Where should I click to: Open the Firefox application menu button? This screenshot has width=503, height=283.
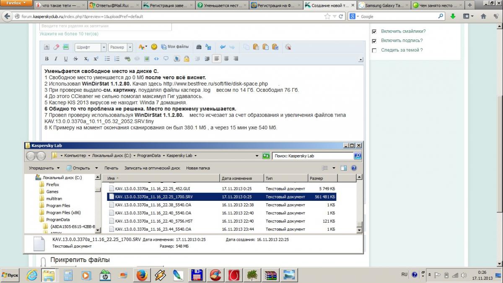[x=16, y=3]
